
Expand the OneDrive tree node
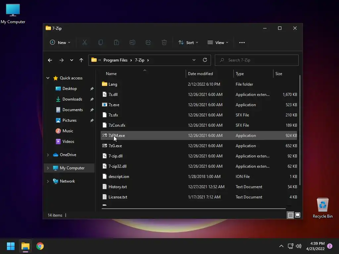click(48, 155)
